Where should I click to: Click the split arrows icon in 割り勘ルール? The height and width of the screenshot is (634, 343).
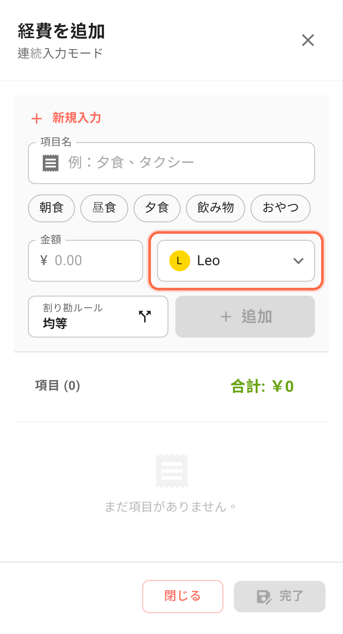[x=145, y=316]
